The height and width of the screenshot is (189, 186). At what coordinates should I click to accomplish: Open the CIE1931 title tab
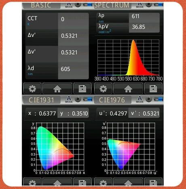[x=42, y=100]
